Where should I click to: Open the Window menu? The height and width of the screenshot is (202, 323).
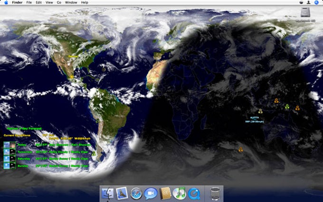point(71,2)
